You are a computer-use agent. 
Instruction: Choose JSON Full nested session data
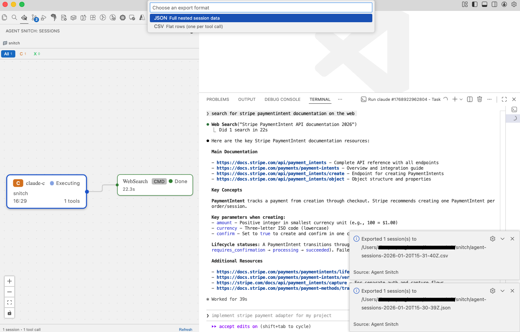(261, 18)
